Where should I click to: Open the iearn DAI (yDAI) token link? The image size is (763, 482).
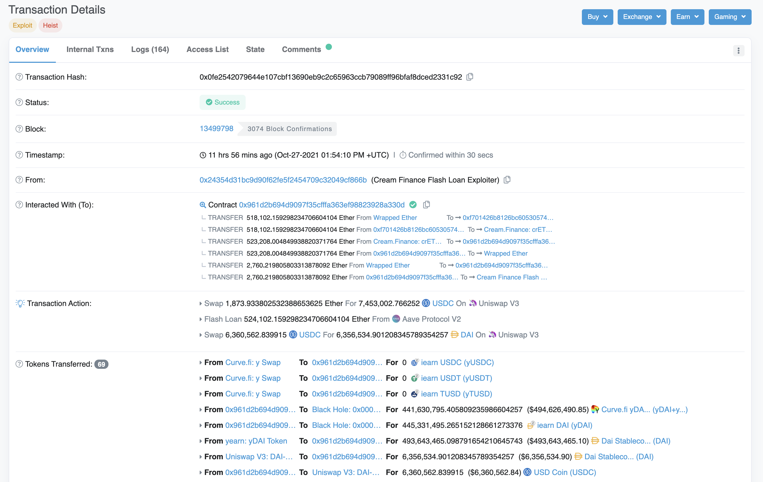click(x=564, y=425)
